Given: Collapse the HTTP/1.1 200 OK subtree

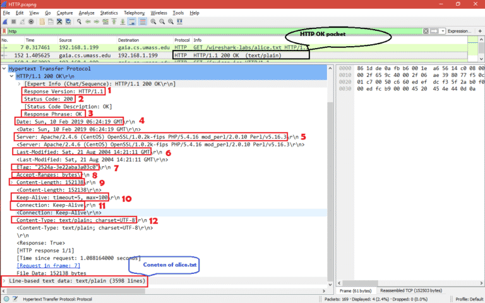Looking at the screenshot, I should 11,76.
